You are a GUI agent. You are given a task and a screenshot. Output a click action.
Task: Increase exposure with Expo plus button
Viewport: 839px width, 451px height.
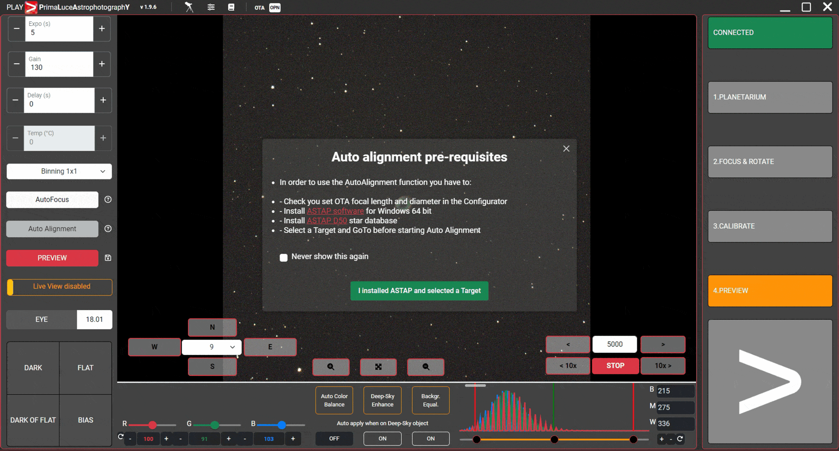click(x=102, y=29)
